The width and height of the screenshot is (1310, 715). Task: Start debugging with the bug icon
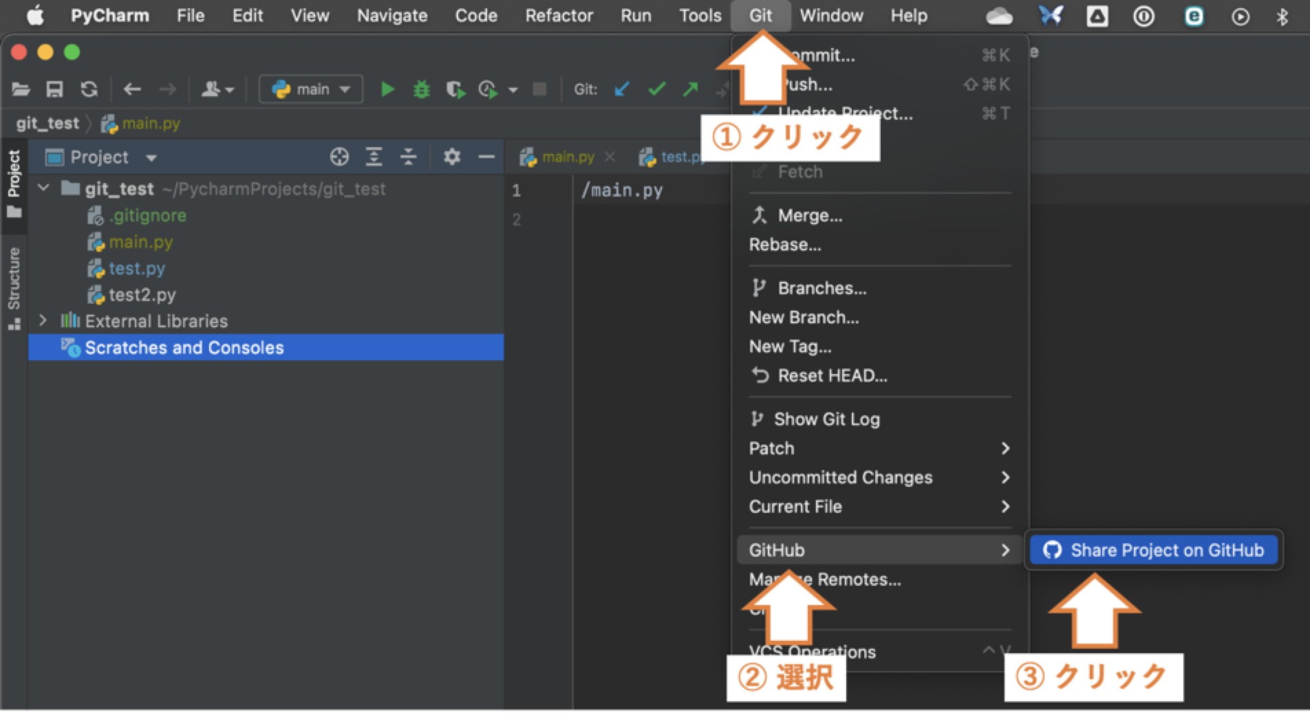tap(420, 89)
